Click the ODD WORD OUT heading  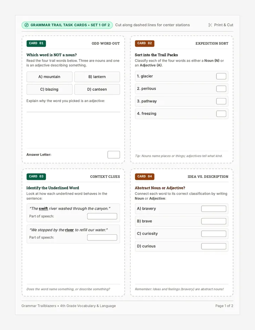click(106, 43)
